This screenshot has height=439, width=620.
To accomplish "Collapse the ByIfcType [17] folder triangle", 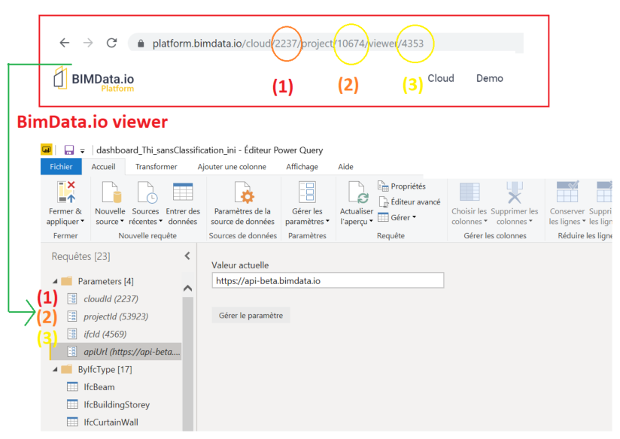I will [x=56, y=369].
